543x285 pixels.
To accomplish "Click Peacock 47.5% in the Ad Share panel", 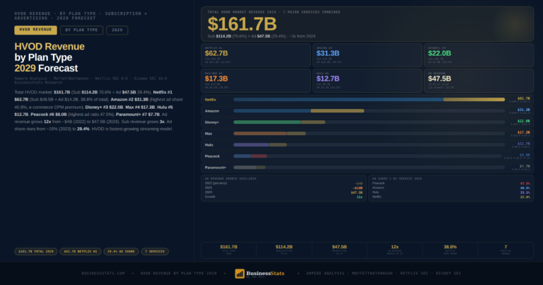I will 451,183.
